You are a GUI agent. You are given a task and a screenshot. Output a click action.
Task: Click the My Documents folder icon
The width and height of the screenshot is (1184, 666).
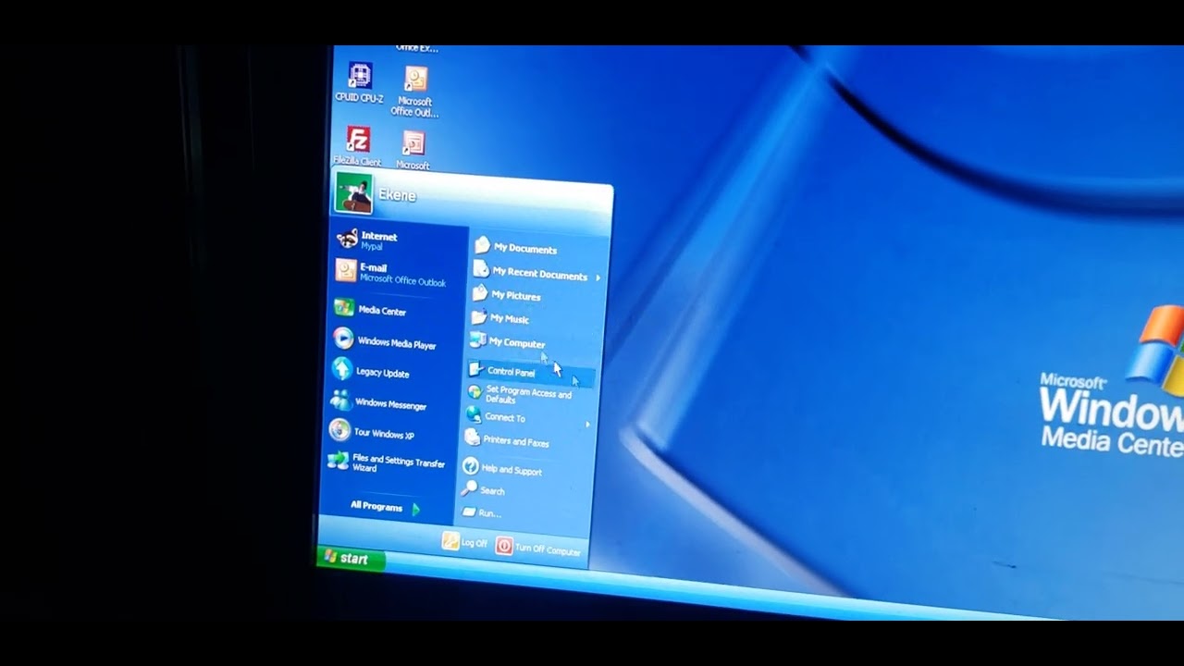pos(482,246)
